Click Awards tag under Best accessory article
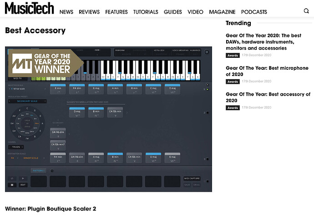Screen dimensions: 314x215 coord(233,108)
